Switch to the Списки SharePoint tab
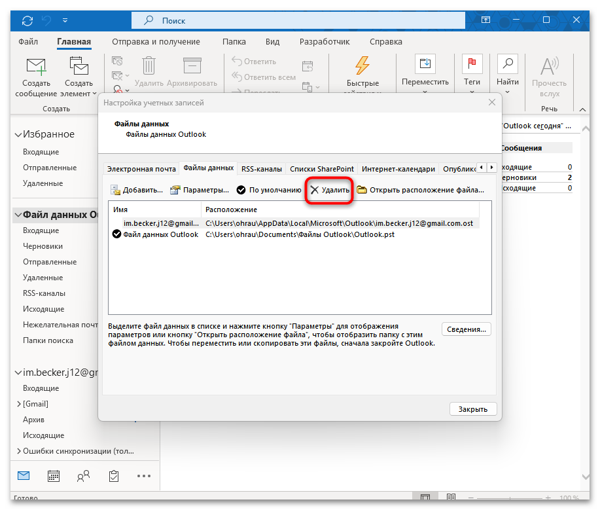Screen dimensions: 600x510 click(322, 169)
